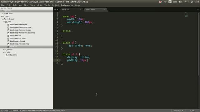Collapse the css folder

4,22
